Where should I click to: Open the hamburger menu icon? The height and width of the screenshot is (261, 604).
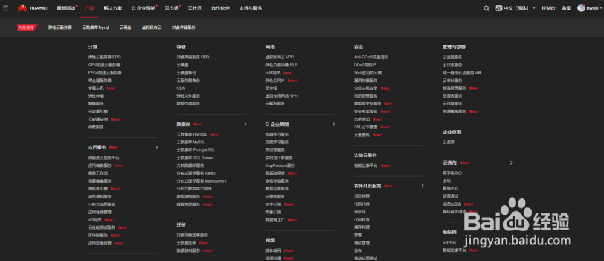click(5, 8)
